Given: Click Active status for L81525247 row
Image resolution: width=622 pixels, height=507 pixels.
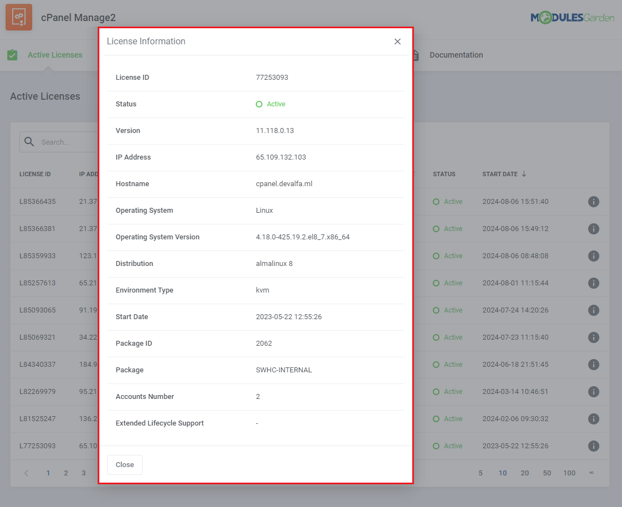Looking at the screenshot, I should click(447, 419).
